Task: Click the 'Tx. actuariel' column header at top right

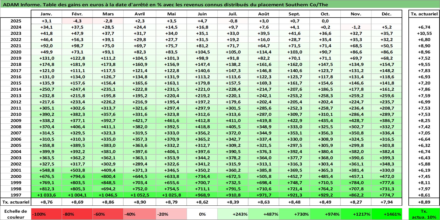Action: click(x=424, y=14)
